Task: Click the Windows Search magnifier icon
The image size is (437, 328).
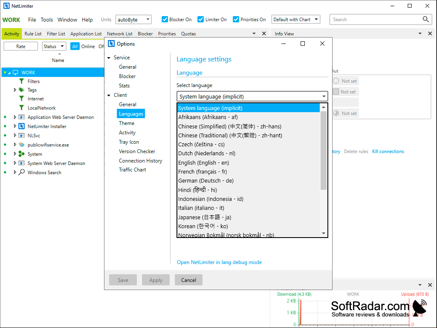Action: pos(21,172)
